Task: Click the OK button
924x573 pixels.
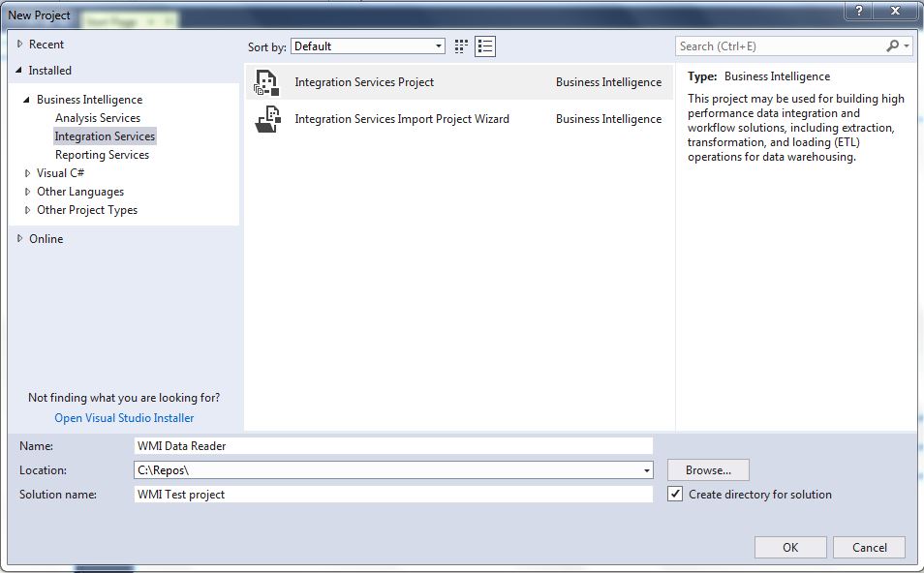Action: [x=790, y=547]
